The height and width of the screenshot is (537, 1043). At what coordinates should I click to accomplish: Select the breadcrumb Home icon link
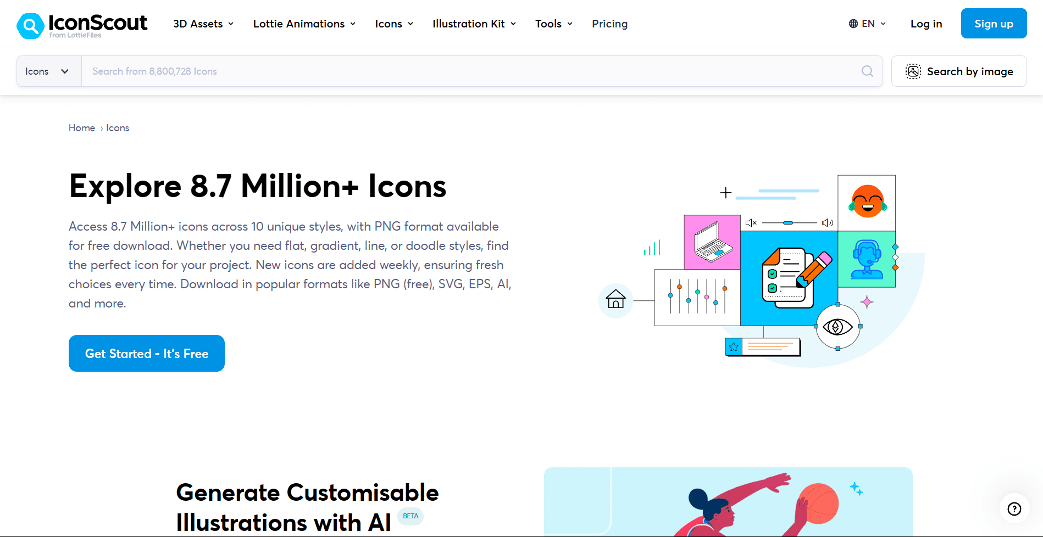pos(82,127)
